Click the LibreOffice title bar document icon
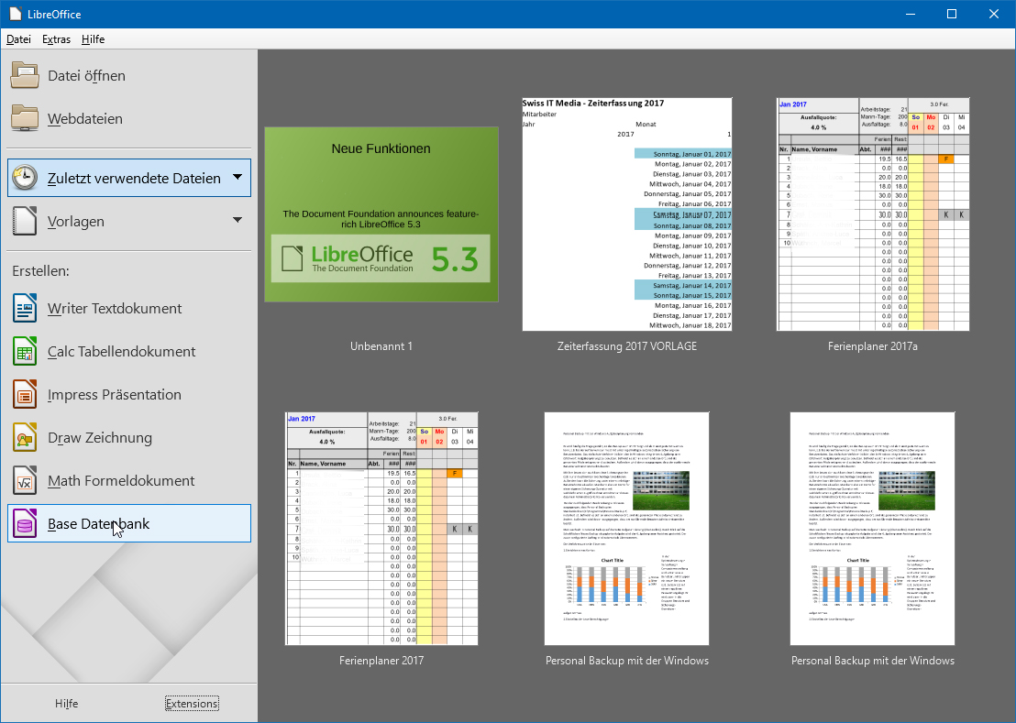This screenshot has width=1016, height=723. click(15, 14)
